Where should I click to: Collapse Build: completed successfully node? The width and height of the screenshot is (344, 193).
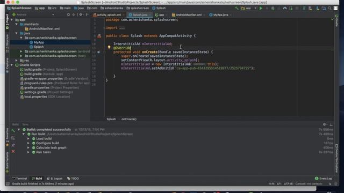click(19, 130)
